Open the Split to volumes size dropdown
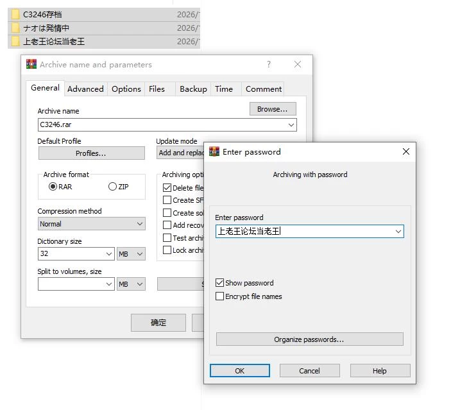Viewport: 460px width, 410px height. coord(109,284)
